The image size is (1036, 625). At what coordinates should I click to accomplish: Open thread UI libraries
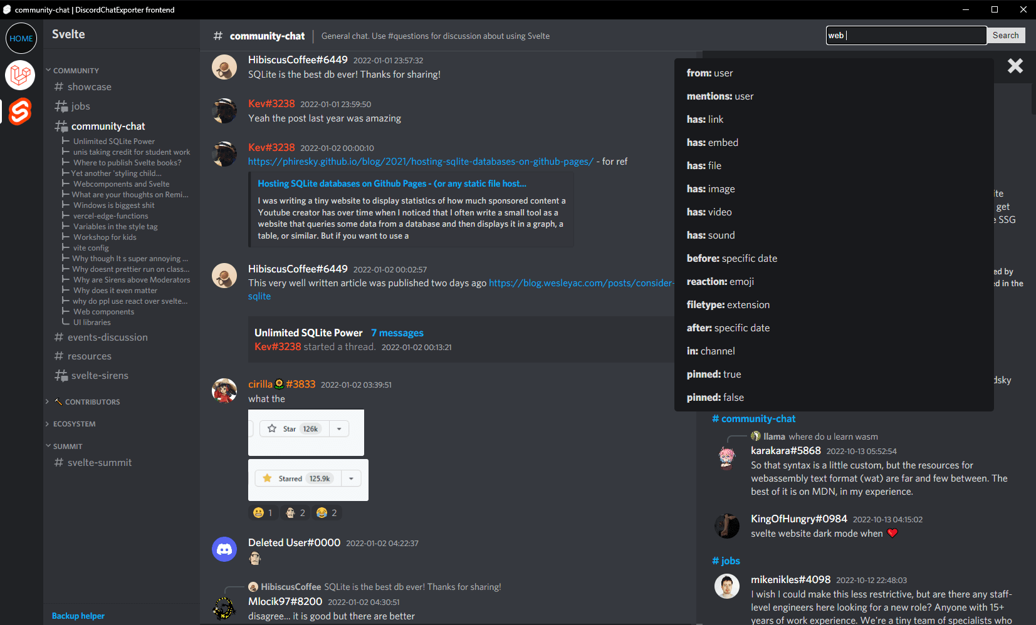[92, 323]
